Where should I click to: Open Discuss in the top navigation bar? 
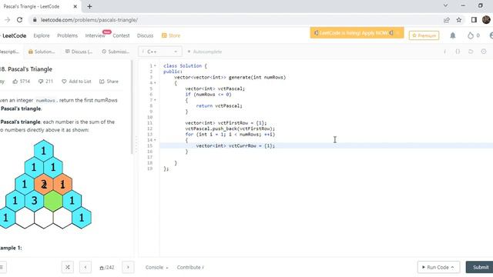click(x=145, y=35)
